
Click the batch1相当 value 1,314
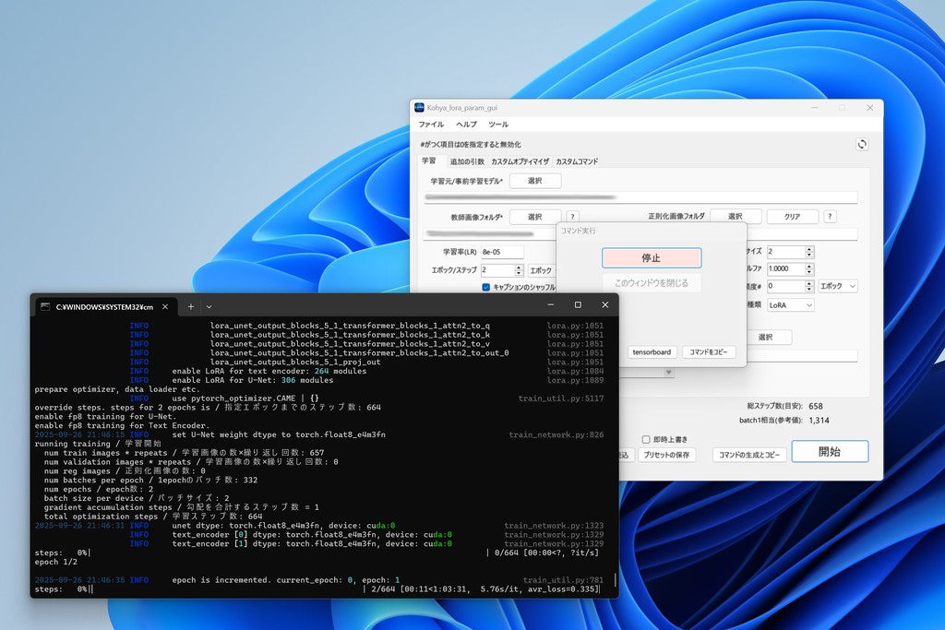click(819, 421)
